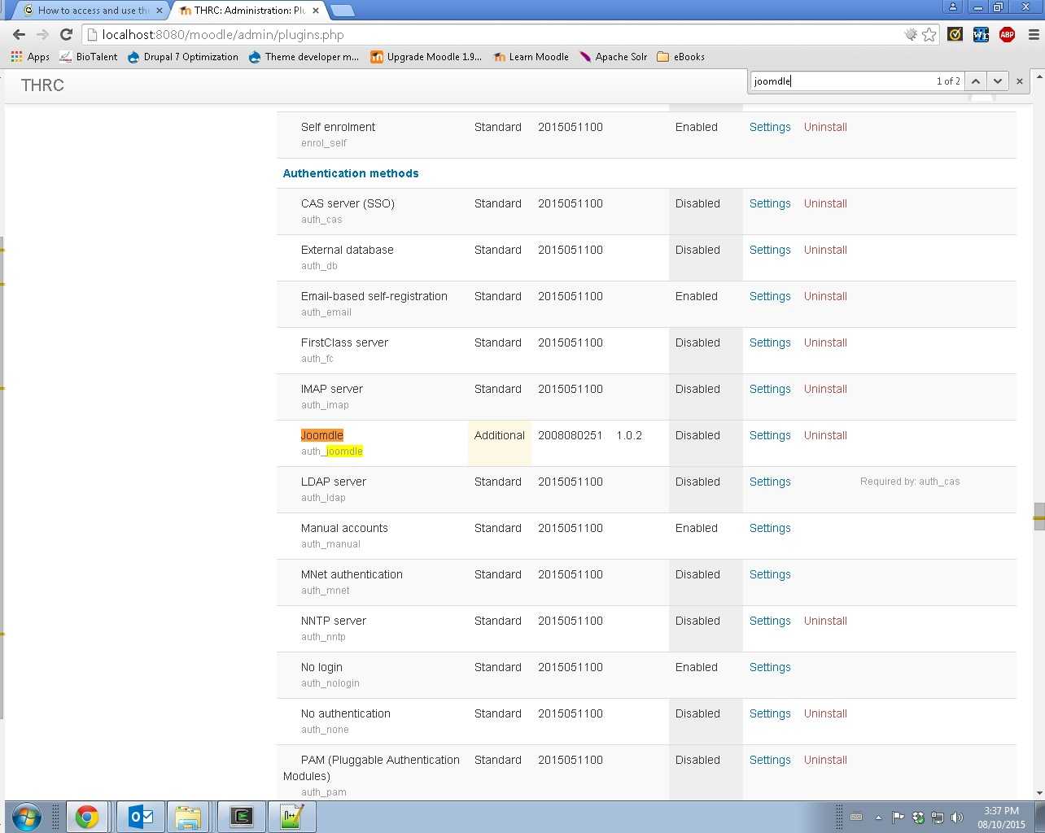1045x833 pixels.
Task: Open the Adblock Plus extension icon
Action: point(1007,34)
